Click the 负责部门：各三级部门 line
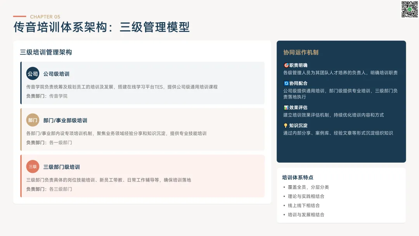 49,189
